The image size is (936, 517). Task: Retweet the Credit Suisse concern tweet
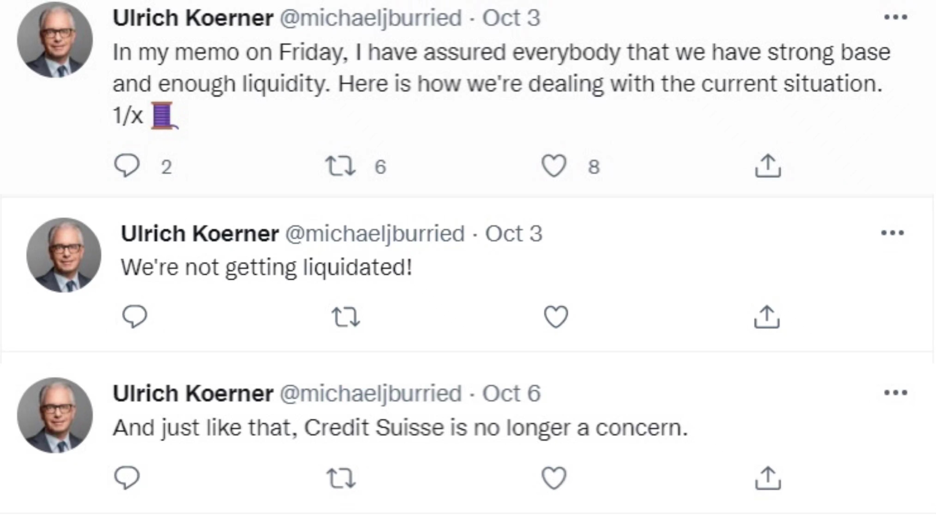pos(341,478)
